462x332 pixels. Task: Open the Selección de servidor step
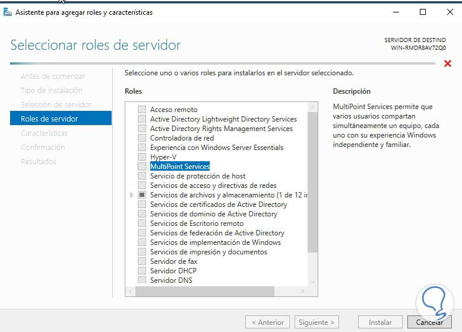tap(56, 104)
